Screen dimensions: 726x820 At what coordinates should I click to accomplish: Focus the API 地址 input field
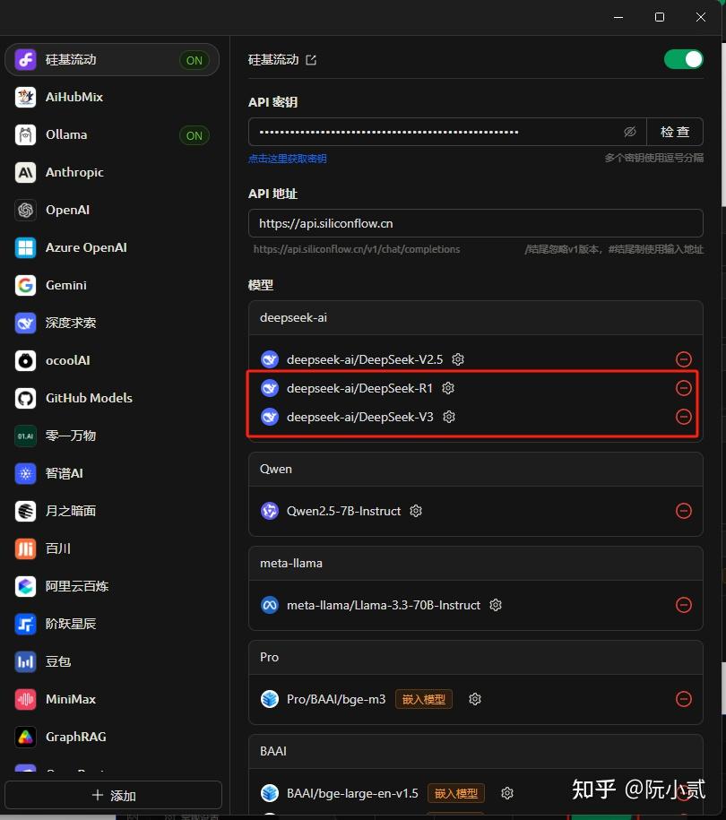click(475, 223)
